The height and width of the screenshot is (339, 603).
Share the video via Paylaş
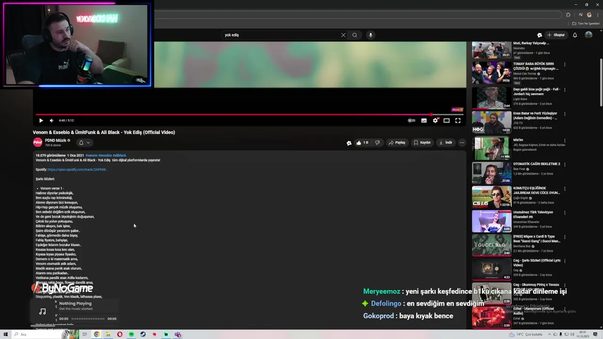(x=397, y=143)
